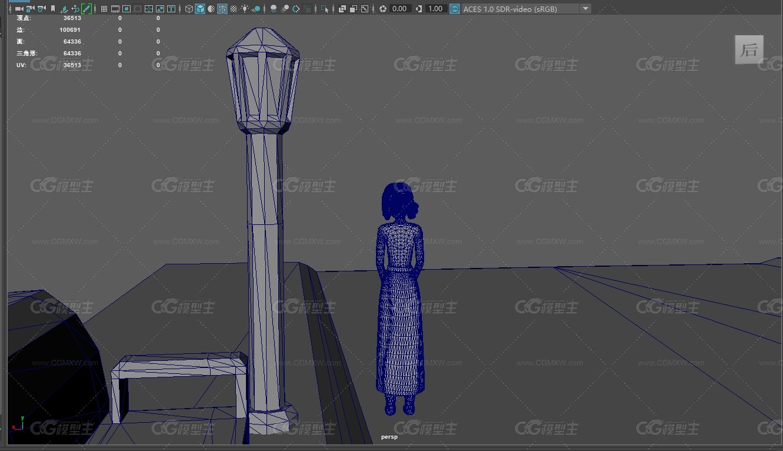
Task: Toggle Wireframe on Shaded icon
Action: click(x=222, y=9)
